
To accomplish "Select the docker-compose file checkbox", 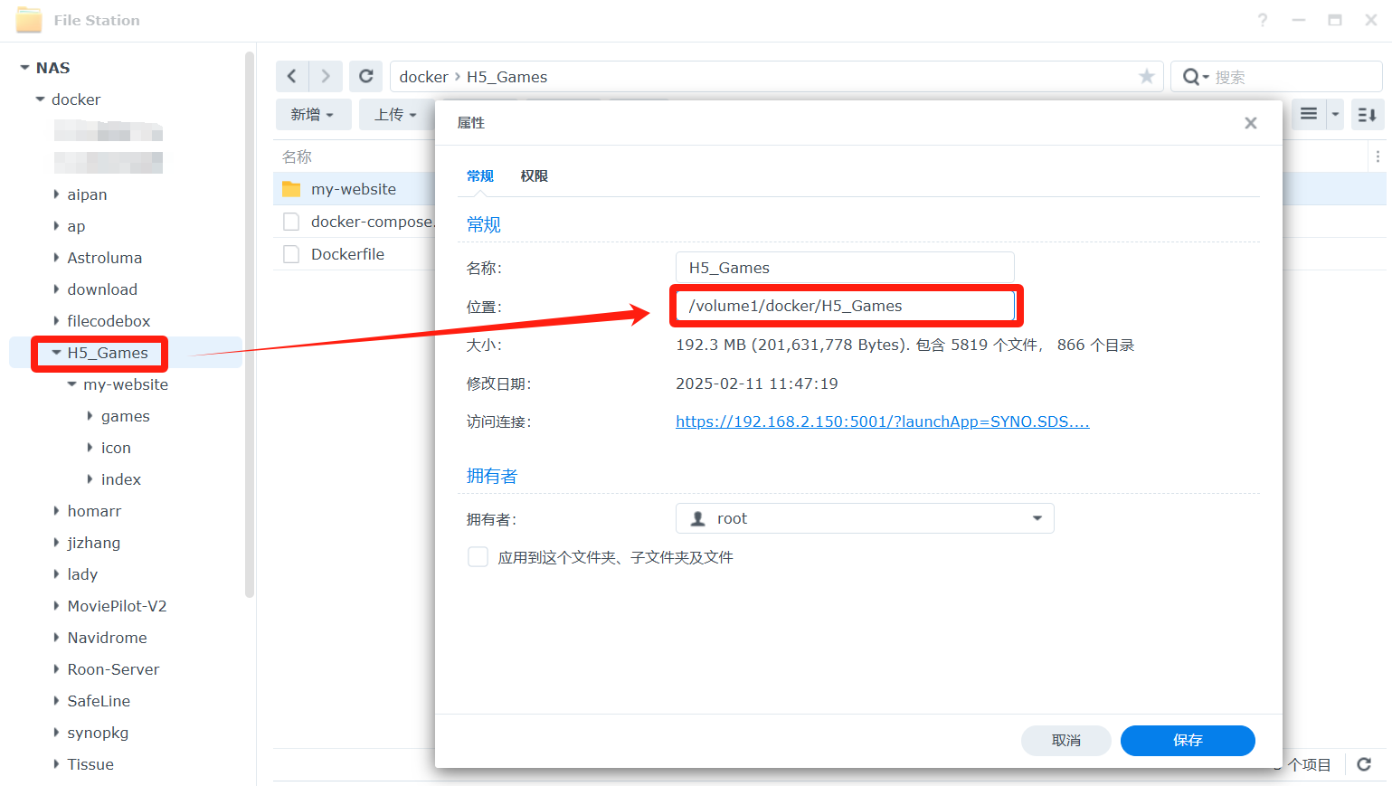I will [x=291, y=222].
